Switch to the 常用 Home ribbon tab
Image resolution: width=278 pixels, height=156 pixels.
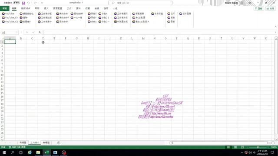point(37,9)
